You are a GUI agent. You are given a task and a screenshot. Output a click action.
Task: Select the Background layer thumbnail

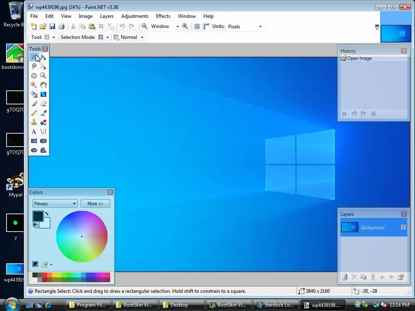tap(349, 227)
